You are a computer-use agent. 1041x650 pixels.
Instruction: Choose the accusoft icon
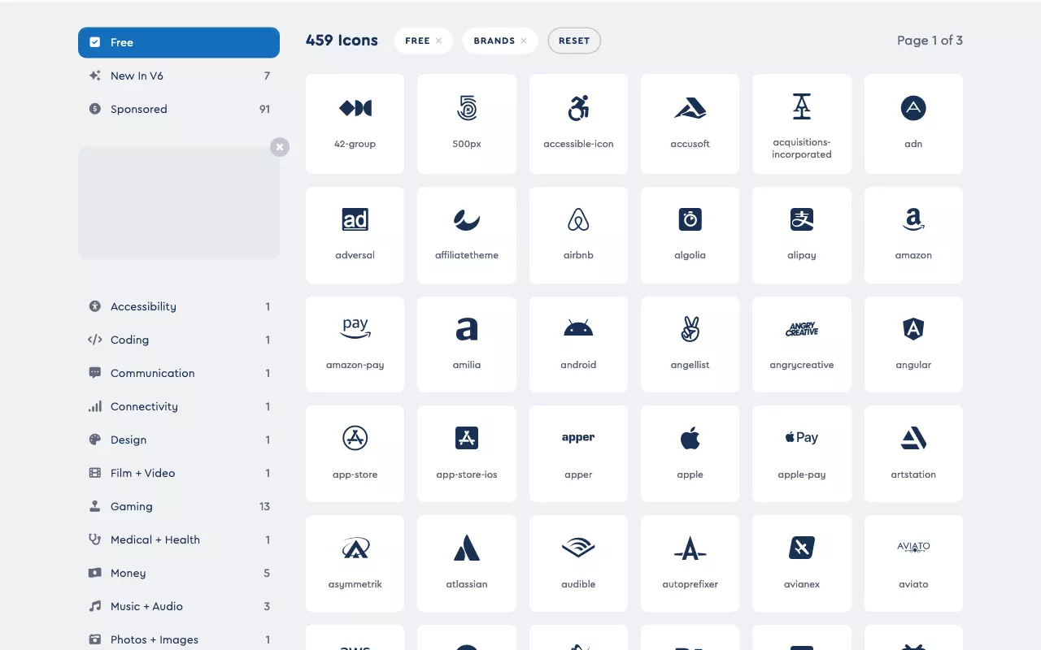[690, 123]
